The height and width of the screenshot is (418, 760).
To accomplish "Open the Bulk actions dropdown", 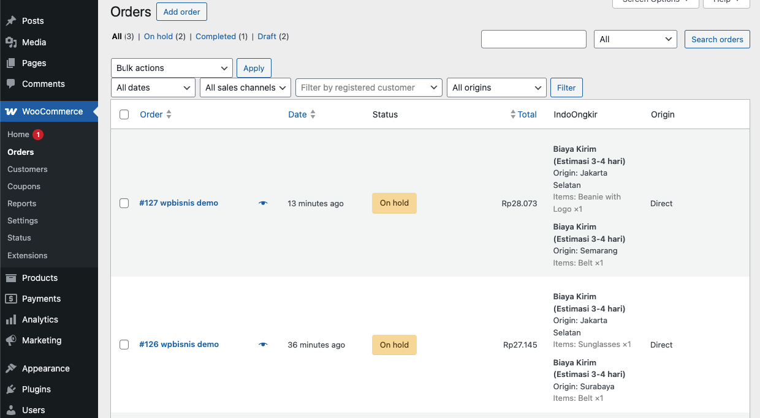I will pos(172,68).
